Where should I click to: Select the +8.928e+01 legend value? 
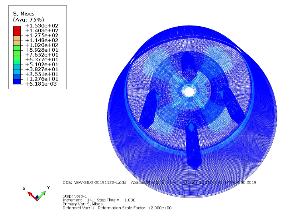[x=41, y=50]
